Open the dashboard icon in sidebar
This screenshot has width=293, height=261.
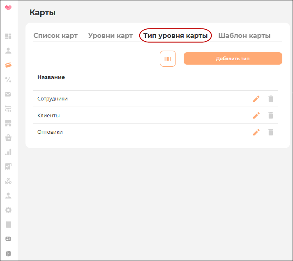[8, 36]
